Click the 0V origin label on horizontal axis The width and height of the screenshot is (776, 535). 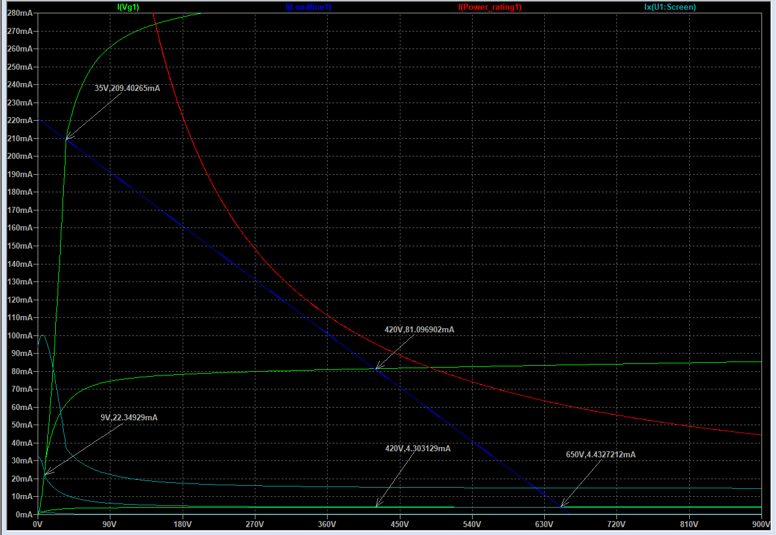(38, 524)
